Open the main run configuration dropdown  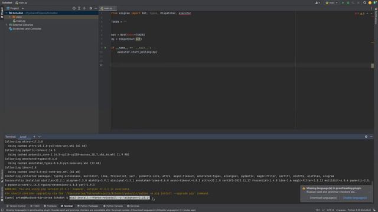pos(332,2)
